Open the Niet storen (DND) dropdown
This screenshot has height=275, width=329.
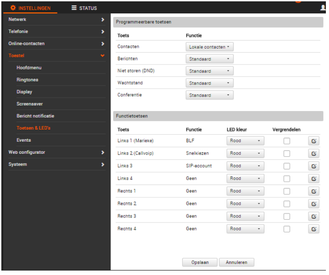click(x=210, y=71)
